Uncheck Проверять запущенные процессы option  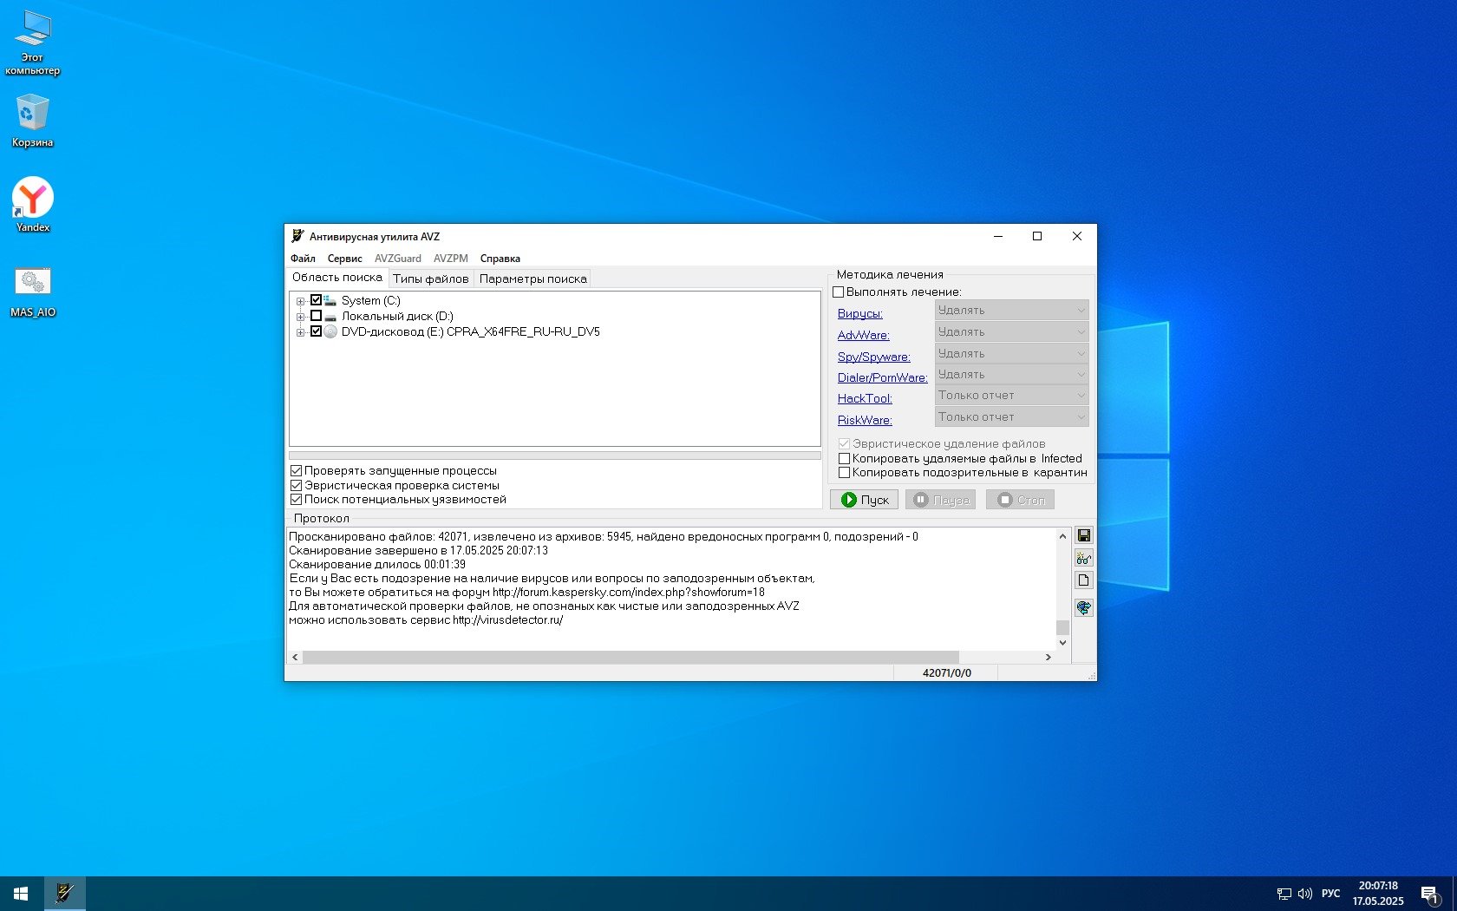tap(296, 471)
